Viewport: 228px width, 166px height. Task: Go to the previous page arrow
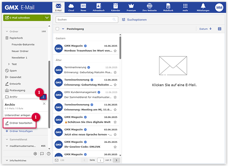pyautogui.click(x=84, y=160)
